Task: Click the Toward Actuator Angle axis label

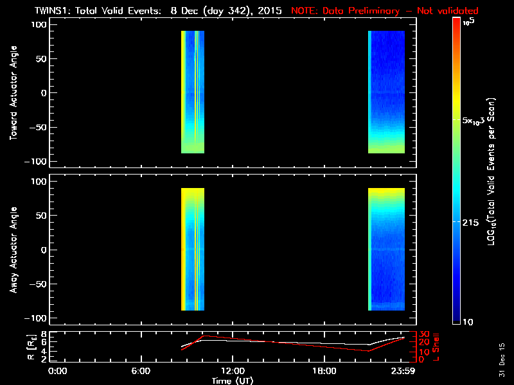Action: click(13, 93)
